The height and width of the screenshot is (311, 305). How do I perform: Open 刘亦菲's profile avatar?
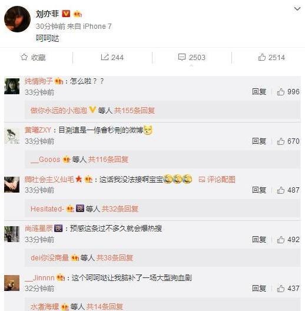point(17,19)
